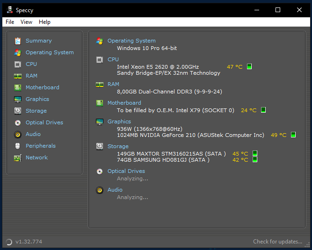
Task: Click the Motherboard icon in sidebar
Action: click(18, 88)
